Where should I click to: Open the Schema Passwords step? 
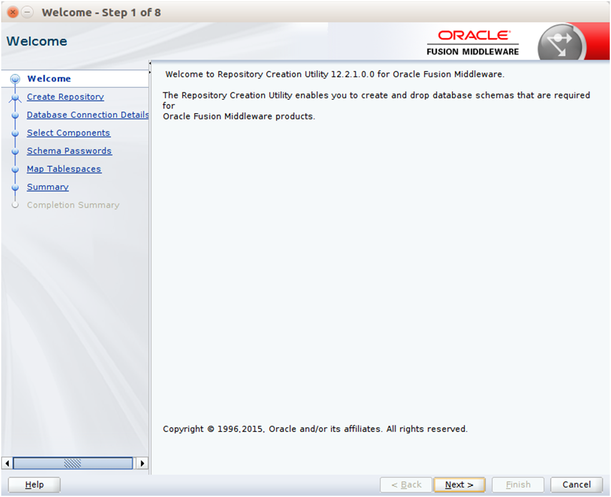69,151
